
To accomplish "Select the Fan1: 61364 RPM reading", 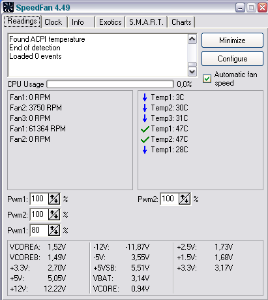I will pyautogui.click(x=38, y=129).
